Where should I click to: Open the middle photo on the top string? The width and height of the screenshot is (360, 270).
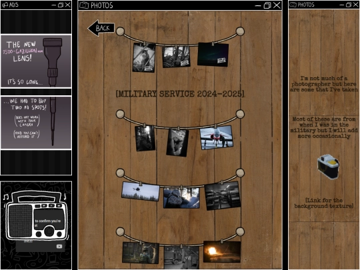pos(176,57)
